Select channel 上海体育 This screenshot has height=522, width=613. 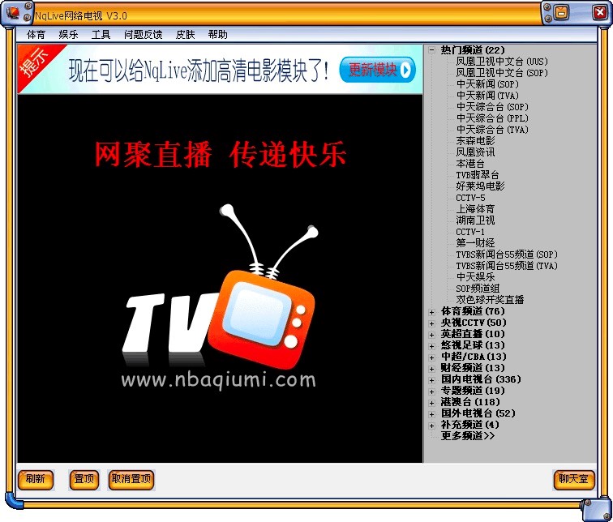tap(475, 209)
